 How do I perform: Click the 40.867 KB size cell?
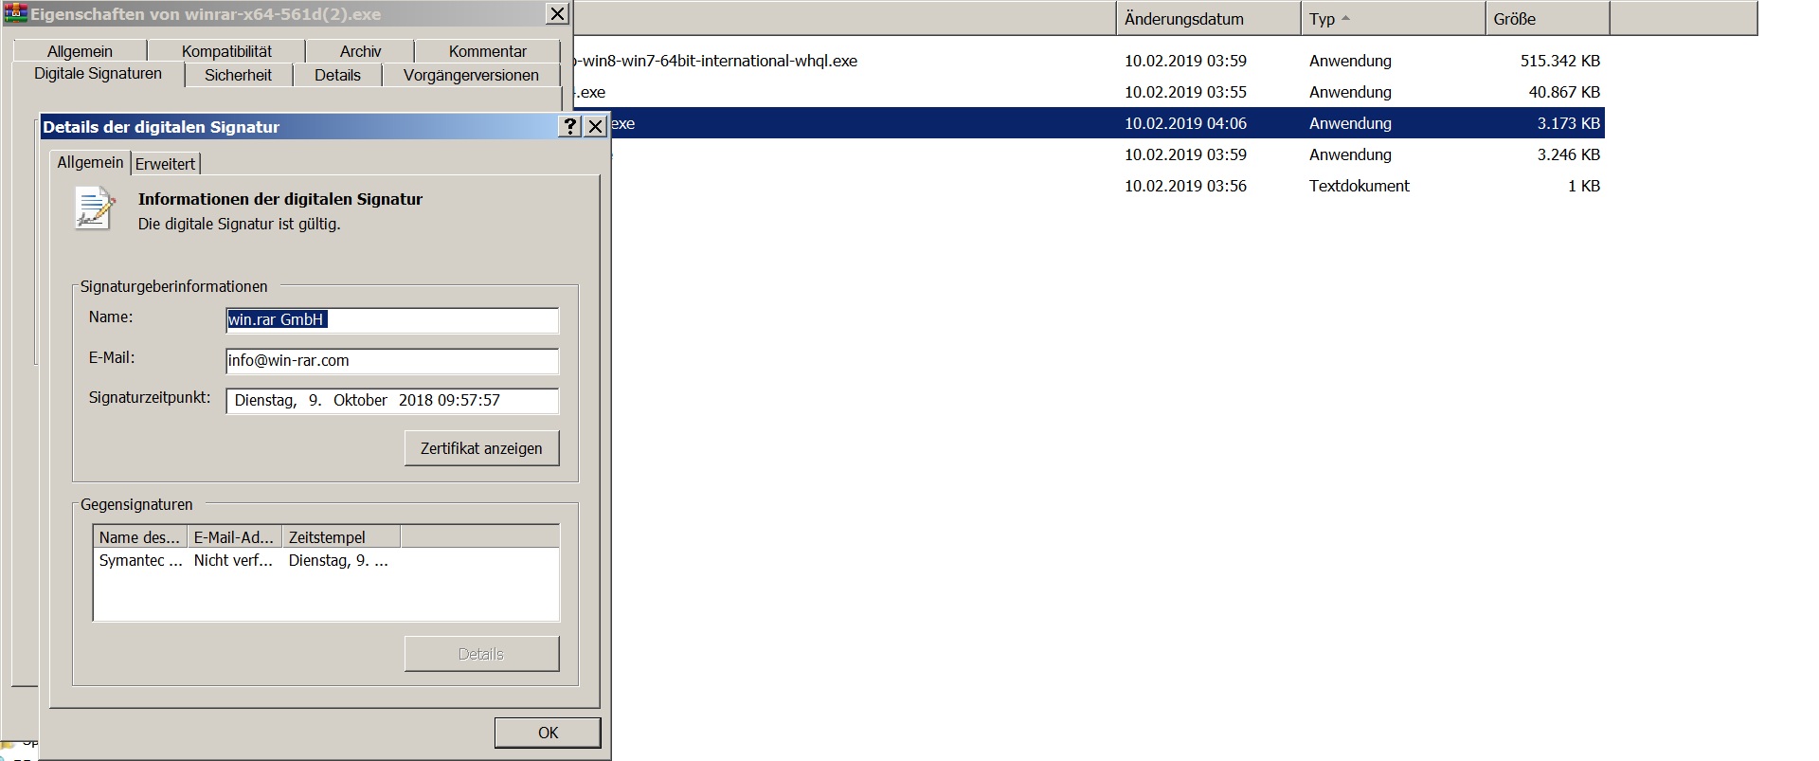[x=1564, y=92]
